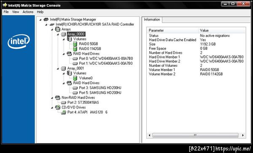
Task: Select the Information tab
Action: [x=152, y=19]
